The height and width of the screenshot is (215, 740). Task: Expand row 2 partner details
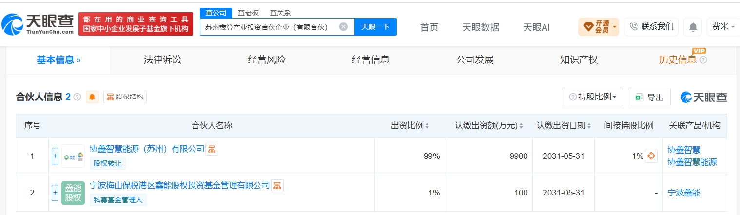click(x=55, y=193)
